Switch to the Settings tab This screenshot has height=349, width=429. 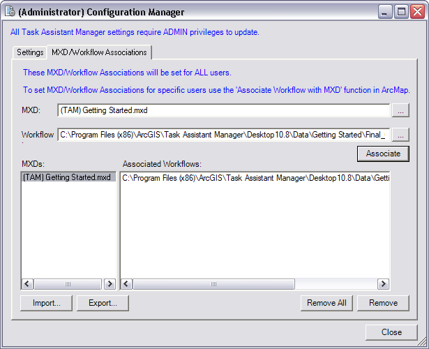30,52
